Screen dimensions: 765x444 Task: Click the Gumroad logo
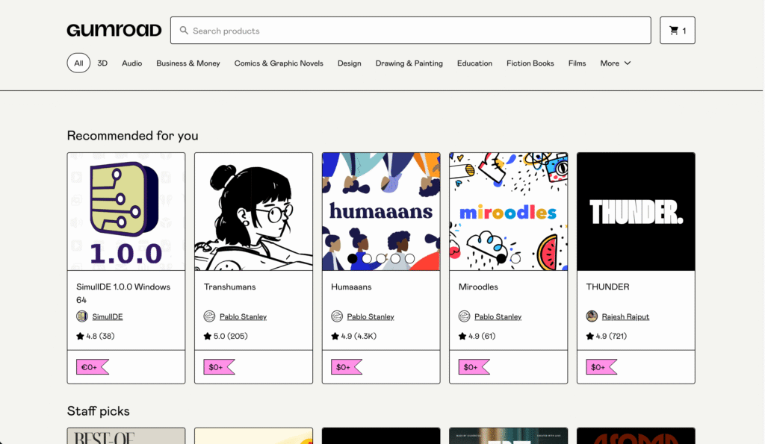(x=114, y=30)
